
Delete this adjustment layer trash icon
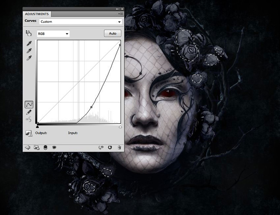coord(119,147)
